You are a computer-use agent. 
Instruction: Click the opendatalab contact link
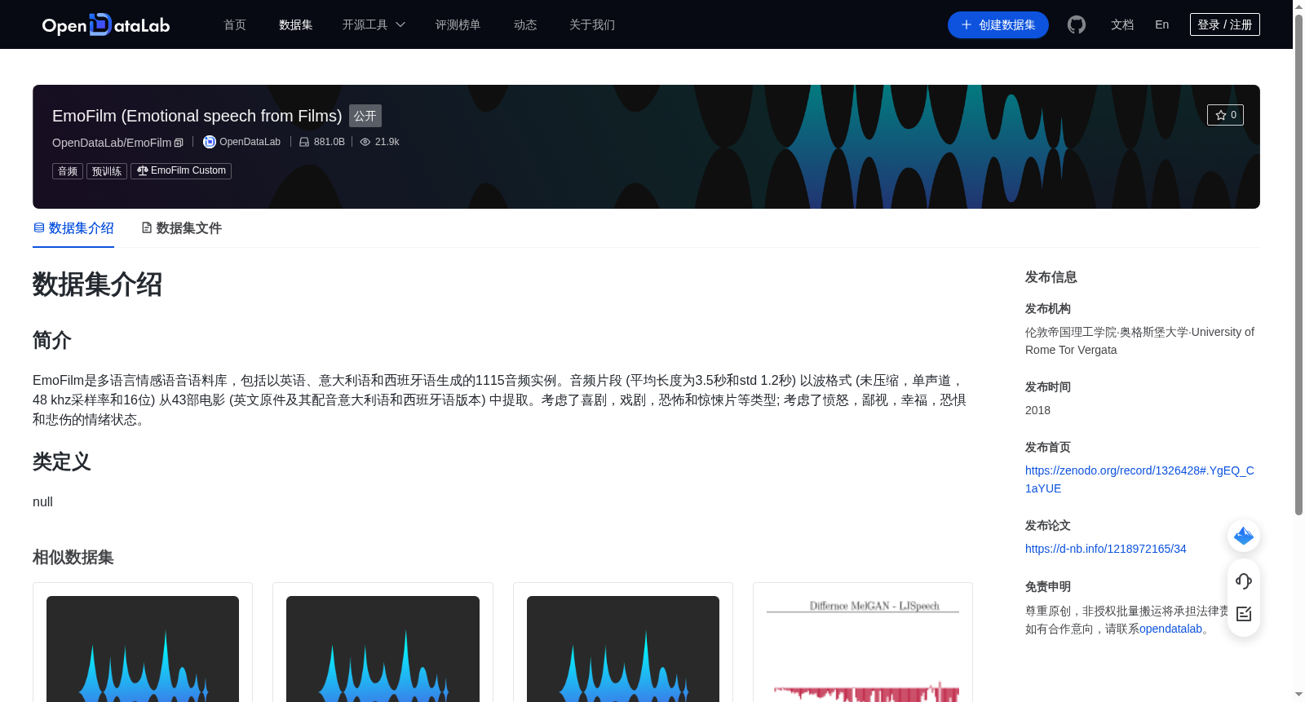pyautogui.click(x=1170, y=629)
